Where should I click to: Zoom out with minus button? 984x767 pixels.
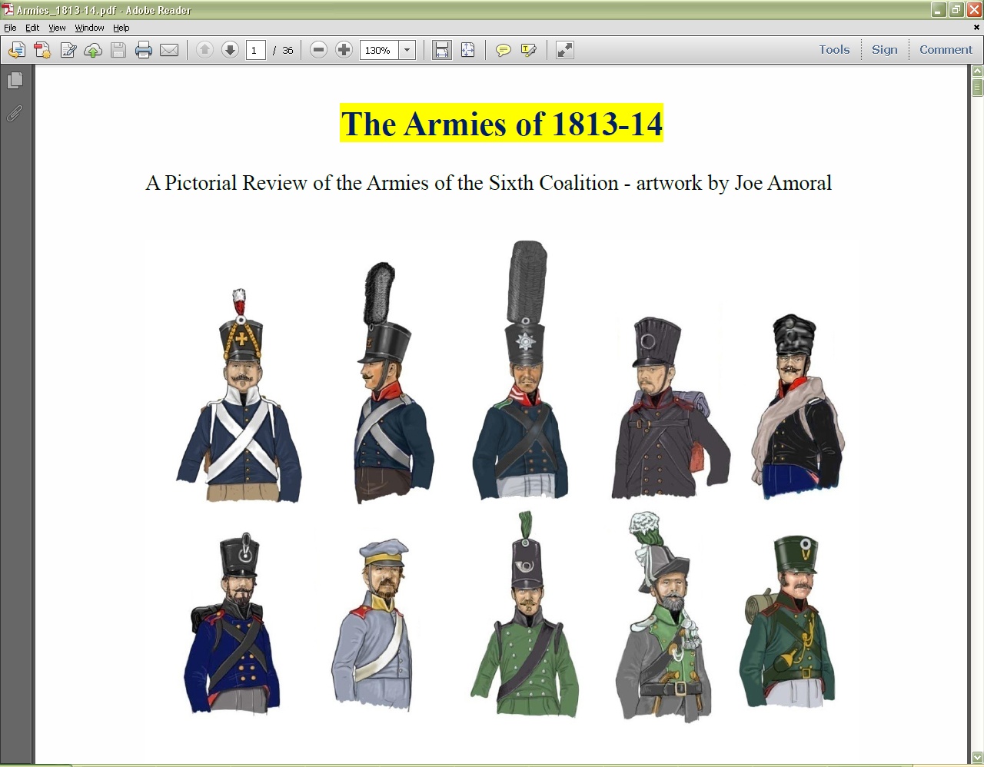[x=318, y=50]
